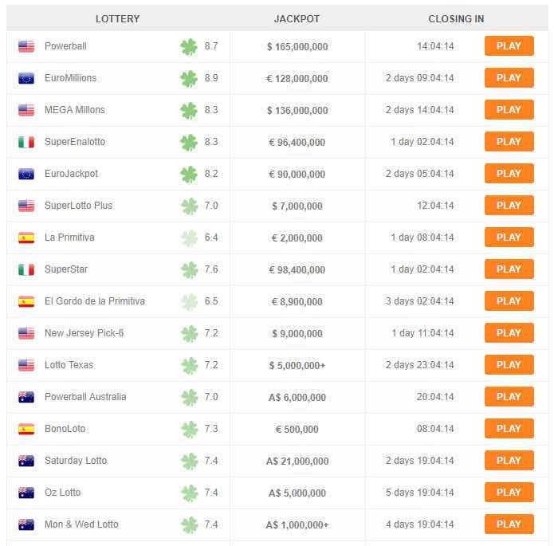Click the Australian flag next to Oz Lotto
This screenshot has width=554, height=546.
click(26, 493)
